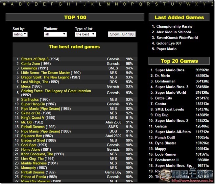Open Bomberman II link
This screenshot has width=215, height=184.
[167, 160]
